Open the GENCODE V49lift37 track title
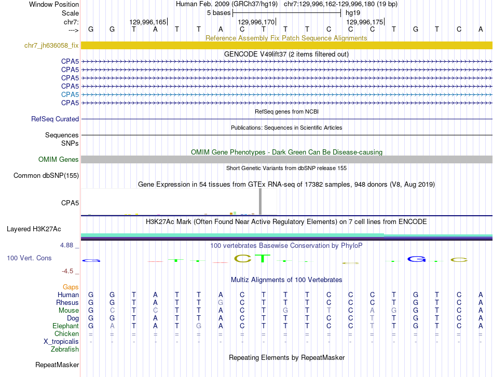Screen dimensions: 493x377 [286, 54]
